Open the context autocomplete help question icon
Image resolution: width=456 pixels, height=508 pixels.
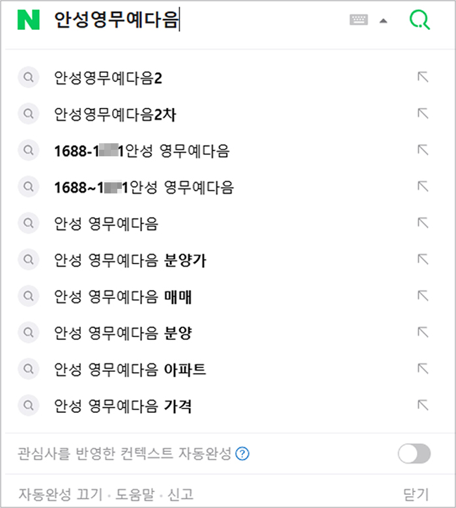(243, 454)
